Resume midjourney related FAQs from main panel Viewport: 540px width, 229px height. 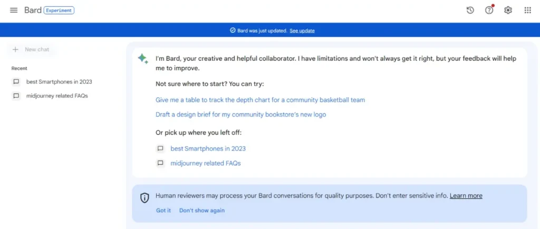(206, 163)
